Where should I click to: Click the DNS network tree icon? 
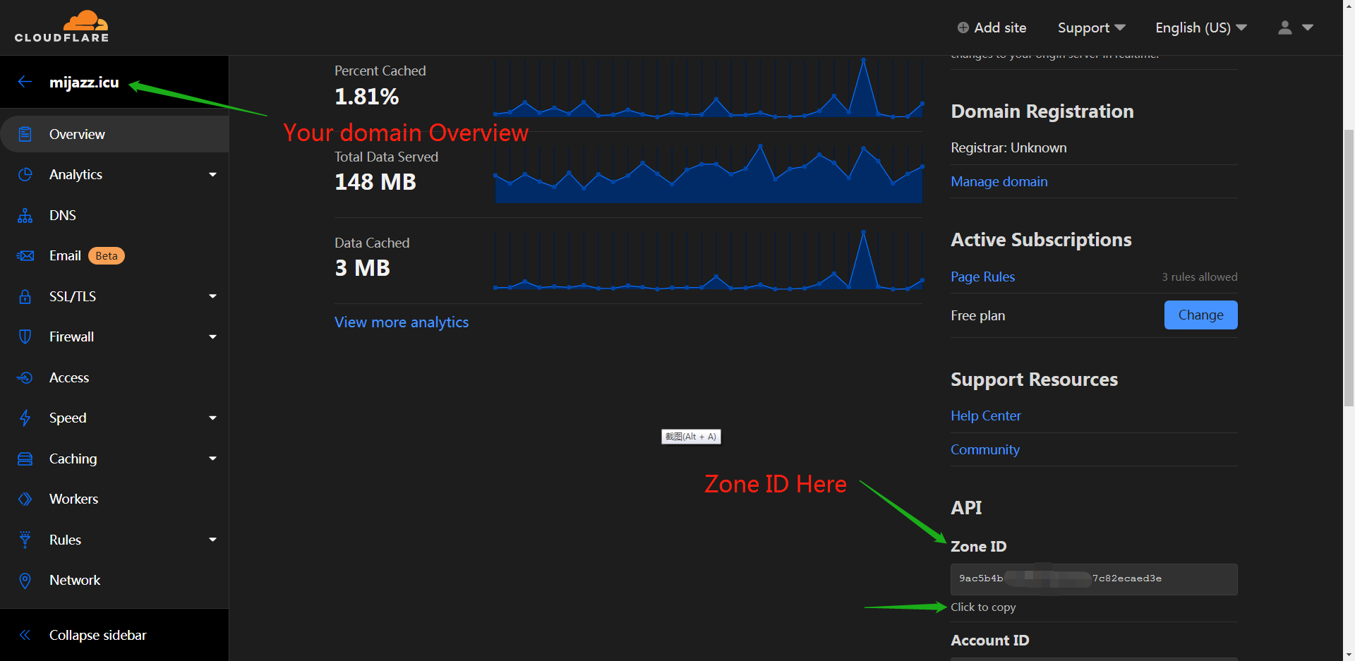(x=25, y=215)
